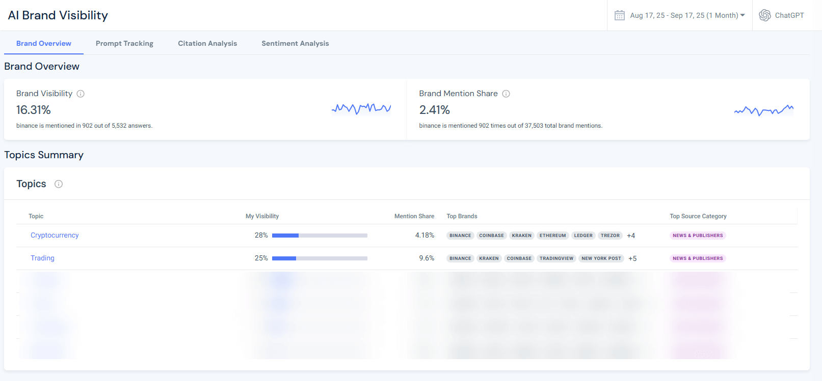Show info tooltip next to Topics heading

coord(59,184)
